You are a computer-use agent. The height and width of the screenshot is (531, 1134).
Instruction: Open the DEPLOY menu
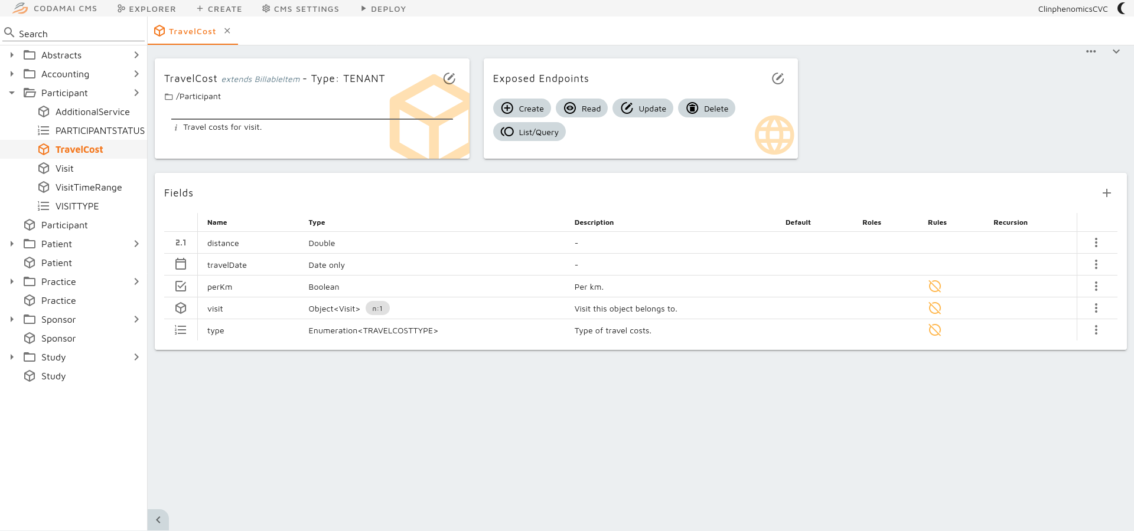click(x=383, y=8)
